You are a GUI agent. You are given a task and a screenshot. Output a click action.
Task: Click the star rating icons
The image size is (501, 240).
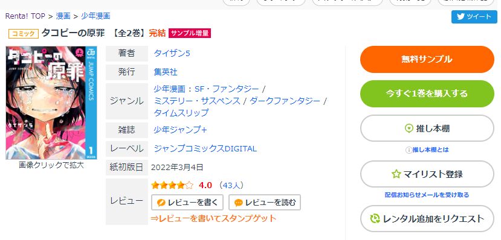click(172, 185)
